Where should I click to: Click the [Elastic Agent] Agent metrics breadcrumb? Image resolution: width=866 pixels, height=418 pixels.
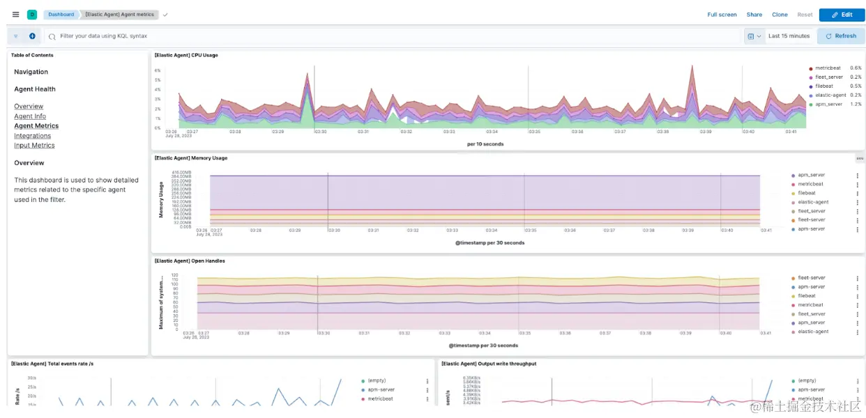pos(119,15)
